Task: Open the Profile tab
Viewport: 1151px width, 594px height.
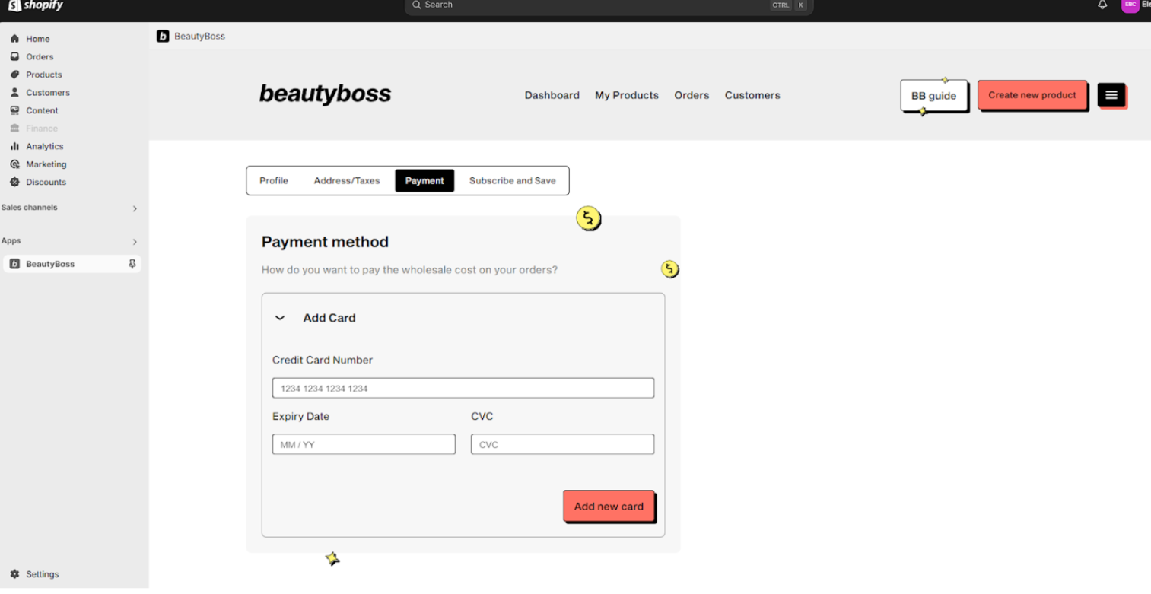Action: coord(274,181)
